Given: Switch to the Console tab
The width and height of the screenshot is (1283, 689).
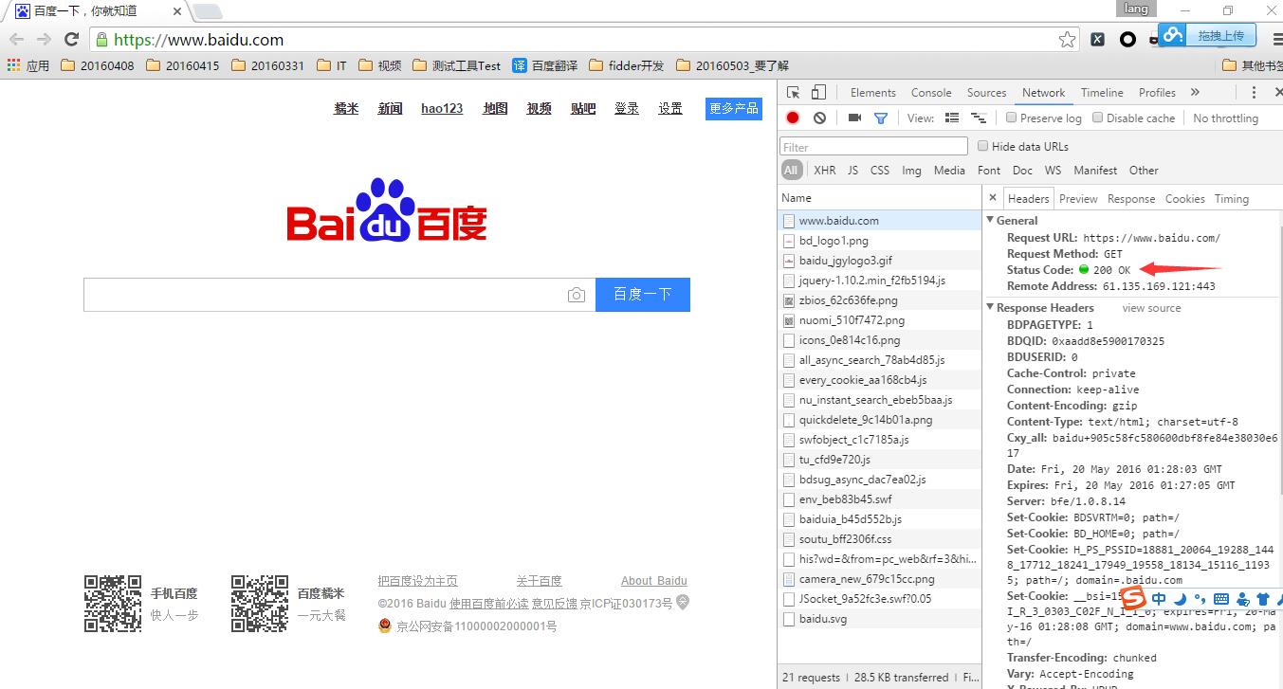Looking at the screenshot, I should pos(931,93).
